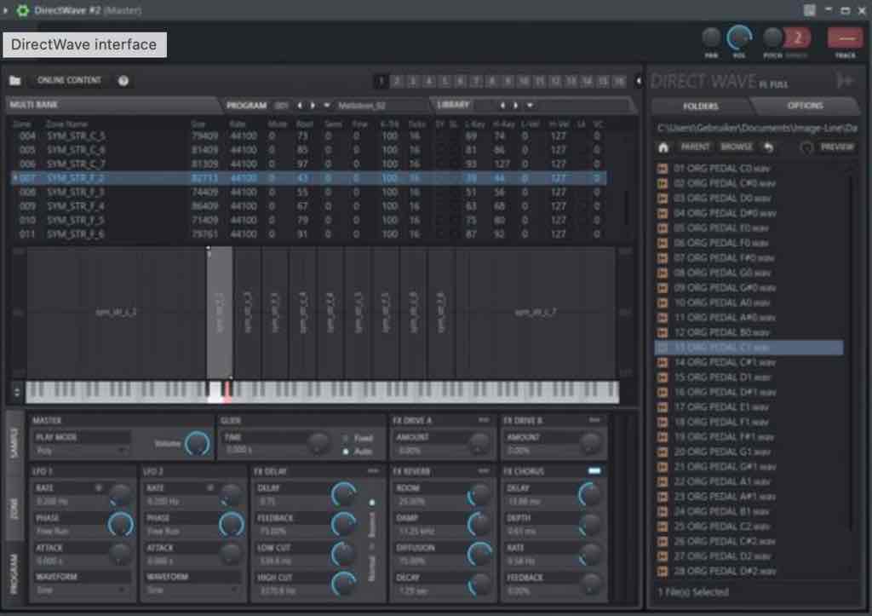Click the previous program arrow
872x616 pixels.
pos(300,105)
